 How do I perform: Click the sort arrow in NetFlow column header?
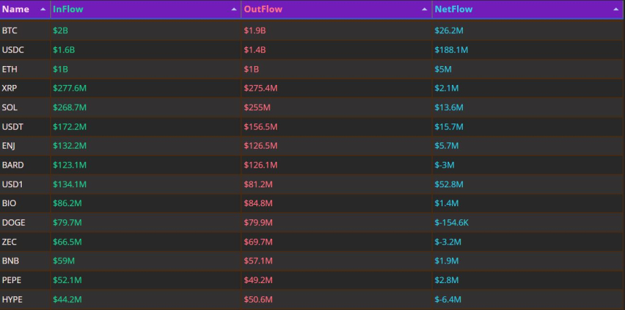tap(616, 10)
